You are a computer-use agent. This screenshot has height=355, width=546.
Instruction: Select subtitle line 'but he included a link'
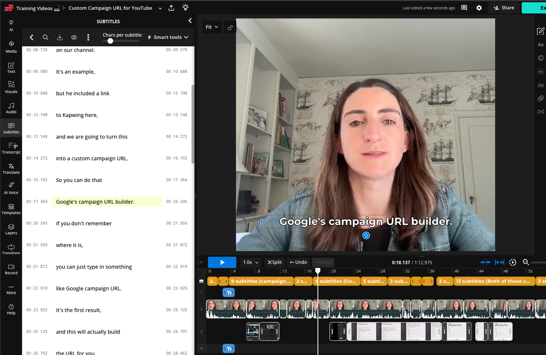(x=83, y=93)
